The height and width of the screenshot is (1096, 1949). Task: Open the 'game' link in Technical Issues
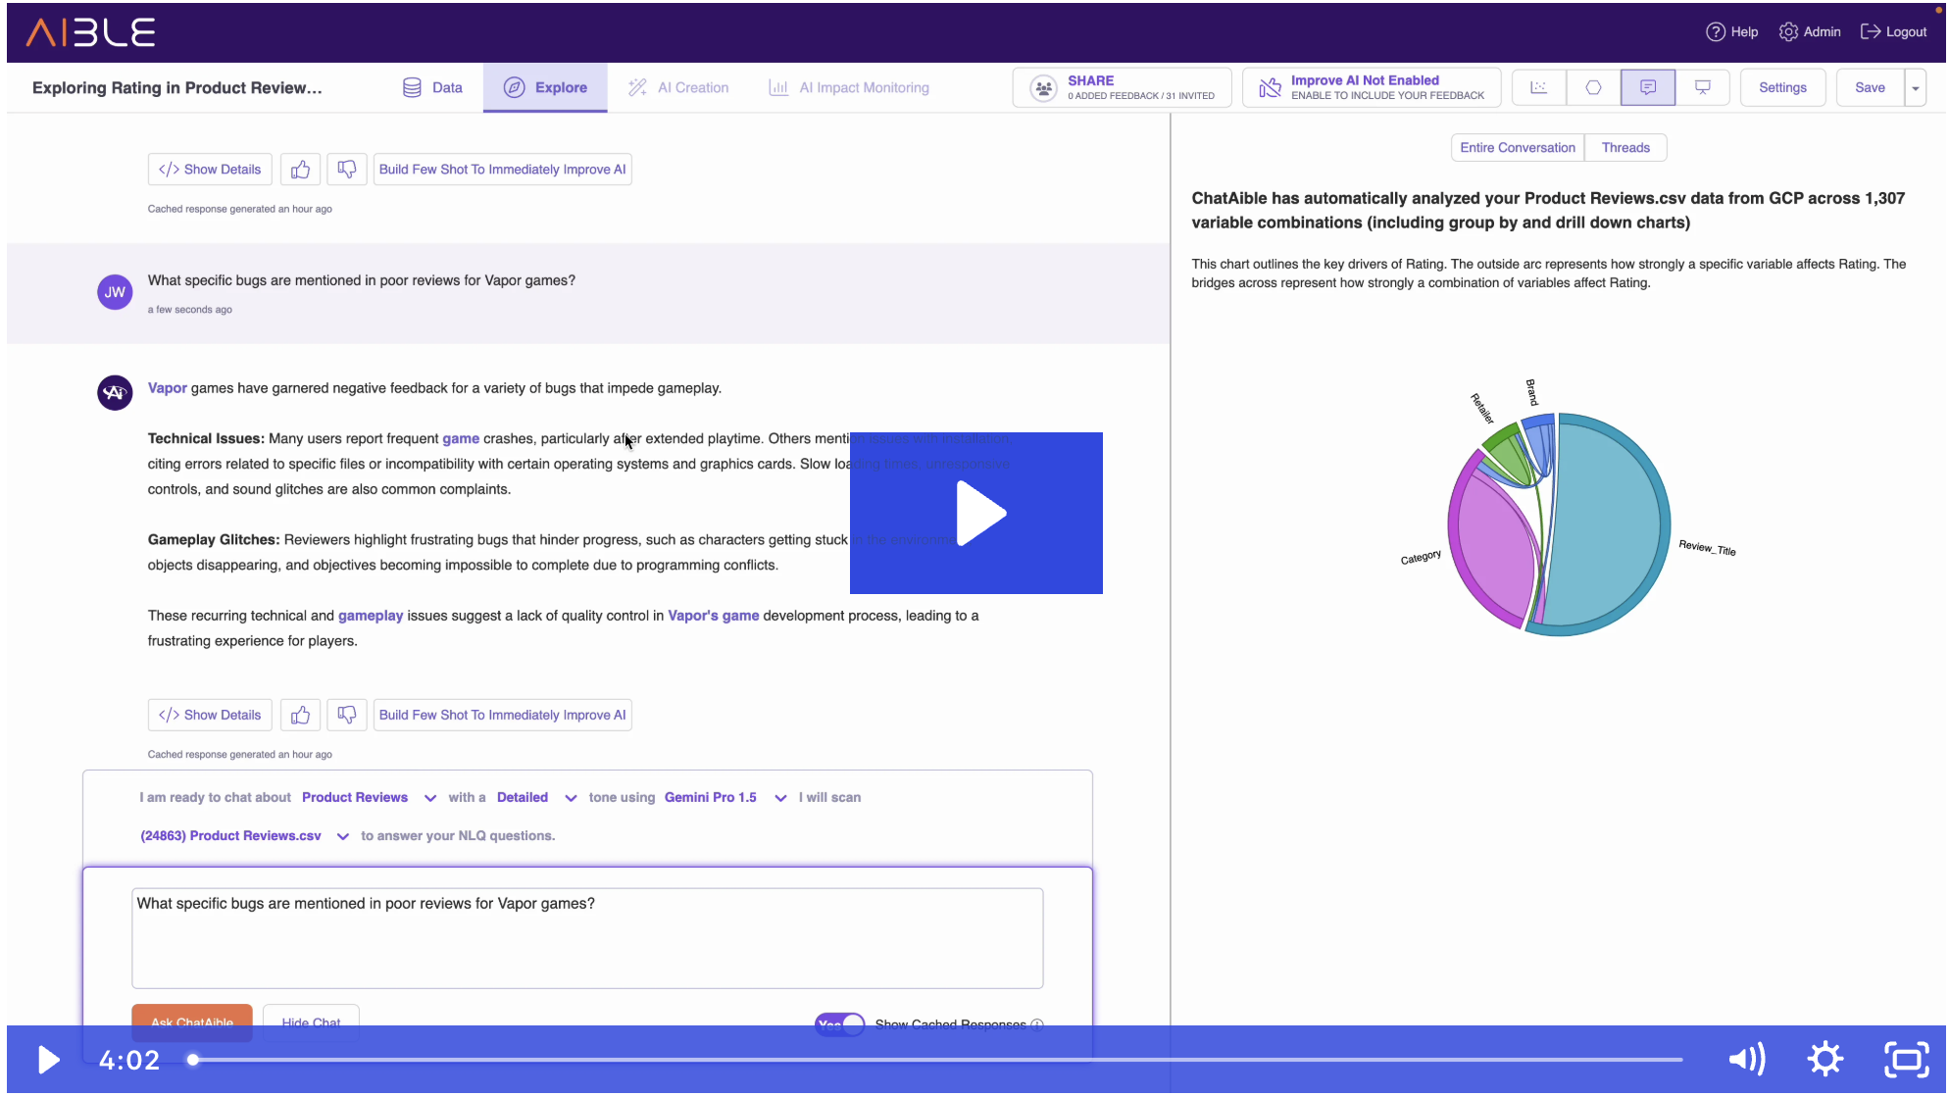pyautogui.click(x=461, y=438)
